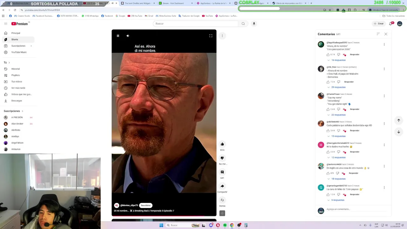Expand 29 respuestas replies
407x229 pixels.
point(336,87)
